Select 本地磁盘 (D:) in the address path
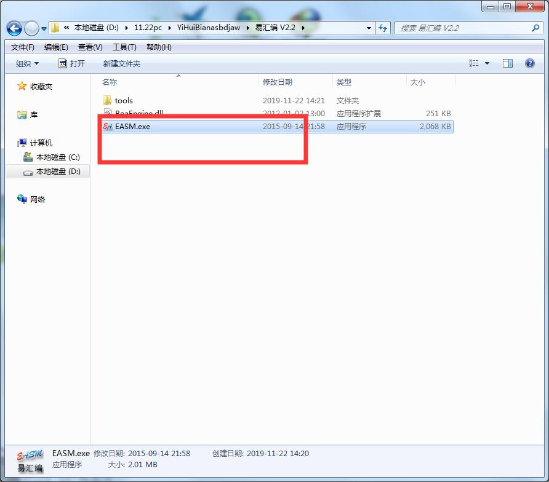Viewport: 549px width, 482px height. pos(96,28)
